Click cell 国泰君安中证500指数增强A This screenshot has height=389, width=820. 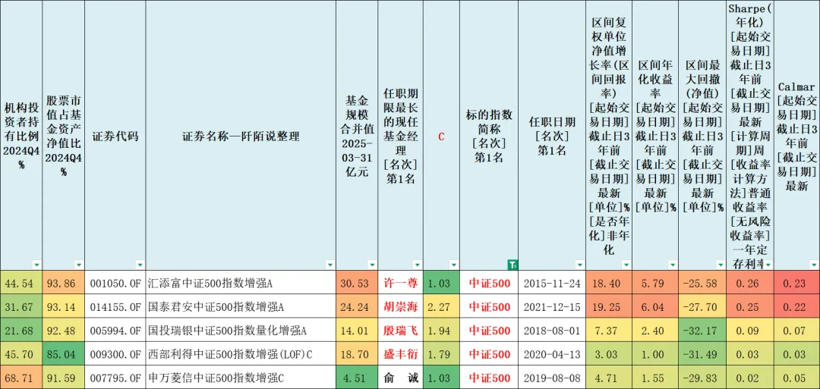click(241, 306)
